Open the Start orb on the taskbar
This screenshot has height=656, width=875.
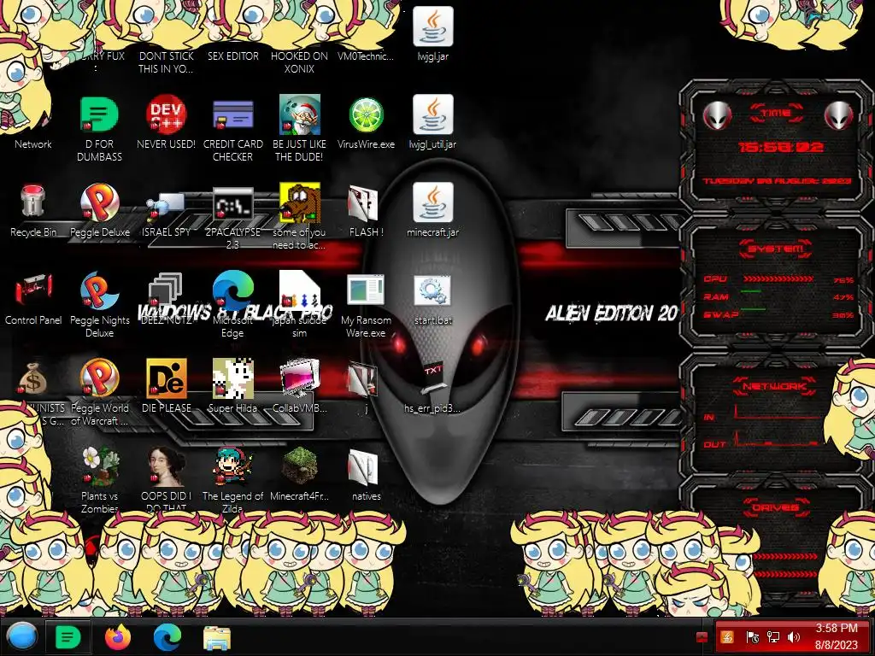point(21,637)
